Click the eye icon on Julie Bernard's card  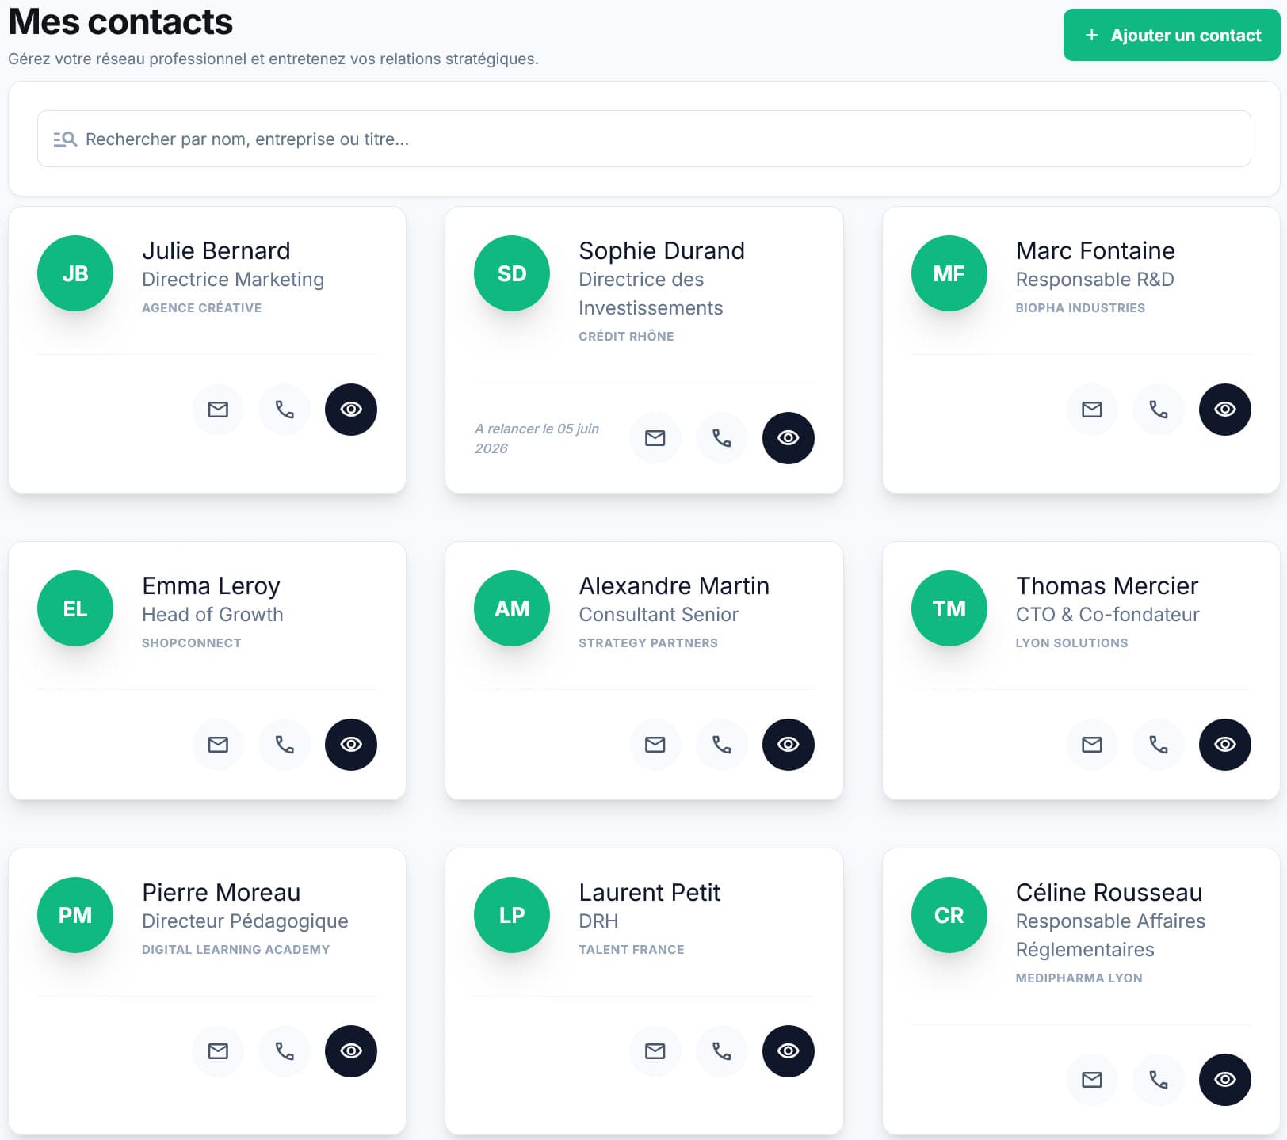(351, 410)
